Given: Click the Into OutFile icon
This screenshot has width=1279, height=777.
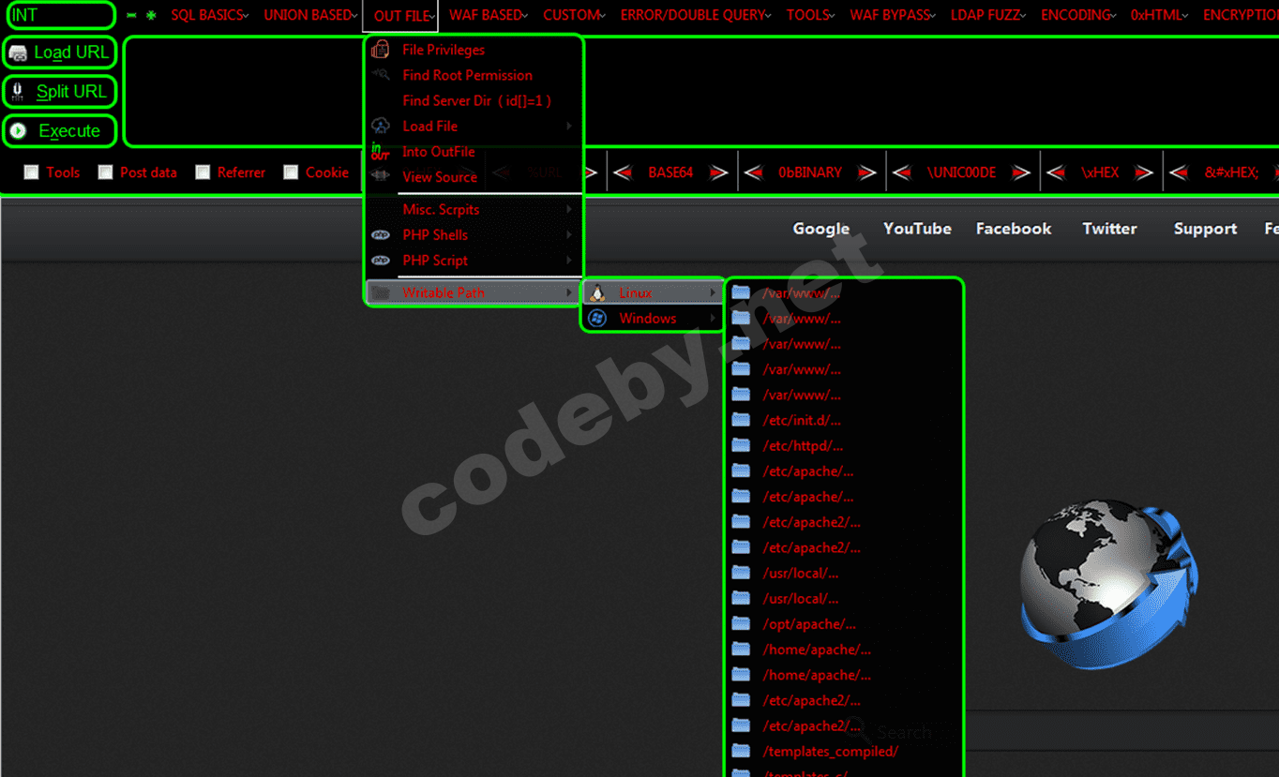Looking at the screenshot, I should coord(381,151).
